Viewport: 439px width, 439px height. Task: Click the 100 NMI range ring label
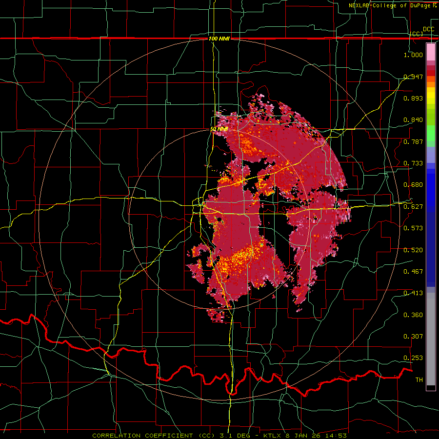219,39
